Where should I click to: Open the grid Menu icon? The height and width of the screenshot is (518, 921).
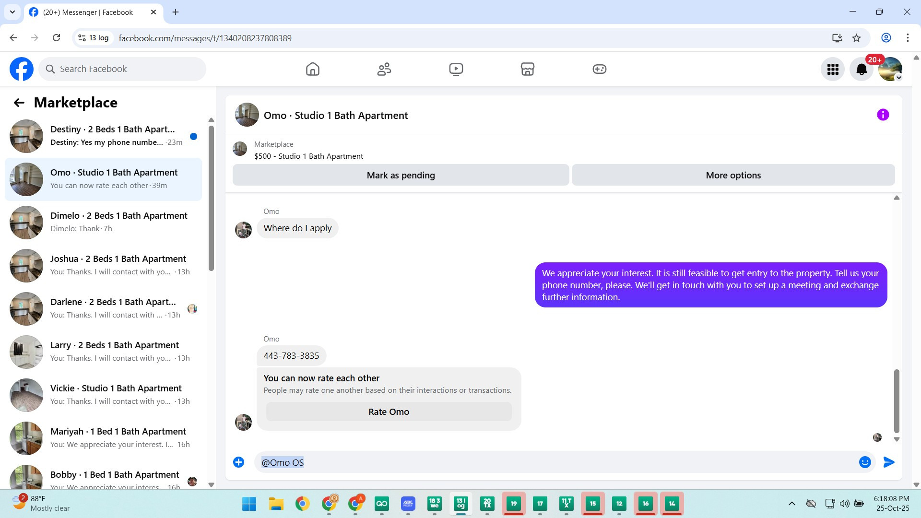point(833,70)
